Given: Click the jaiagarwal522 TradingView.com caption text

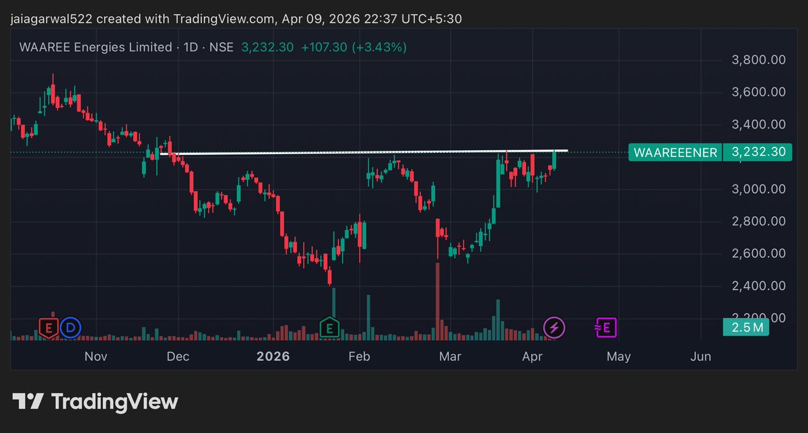Looking at the screenshot, I should point(236,20).
